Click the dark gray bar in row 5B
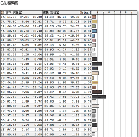Image resolution: width=139 pixels, height=137 pixels. click(97, 64)
